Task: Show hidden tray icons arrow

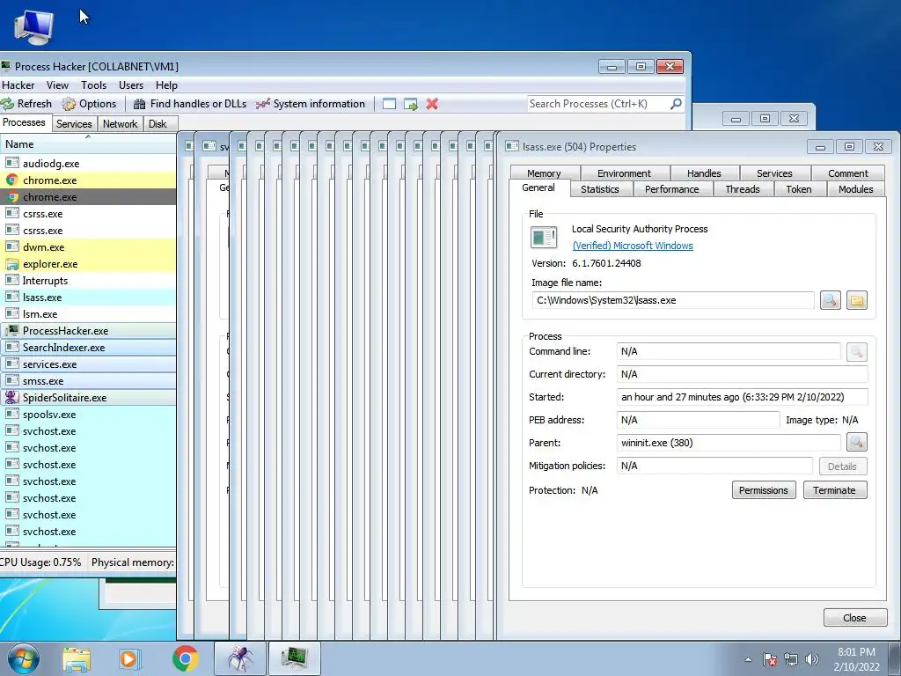Action: [748, 659]
